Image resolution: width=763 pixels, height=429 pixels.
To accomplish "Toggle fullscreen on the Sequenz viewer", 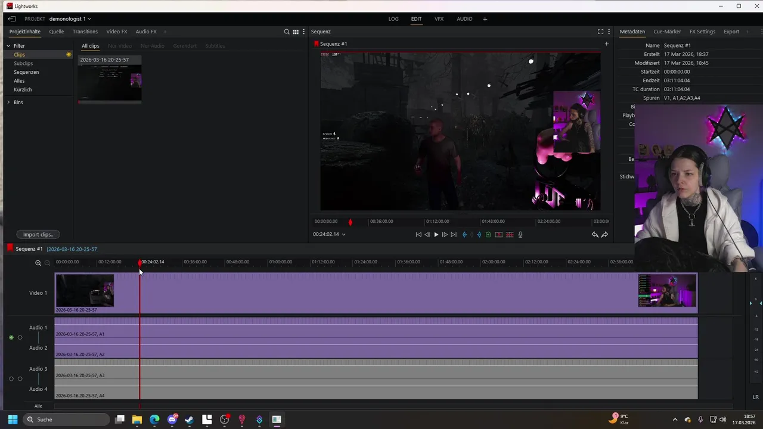I will tap(600, 32).
